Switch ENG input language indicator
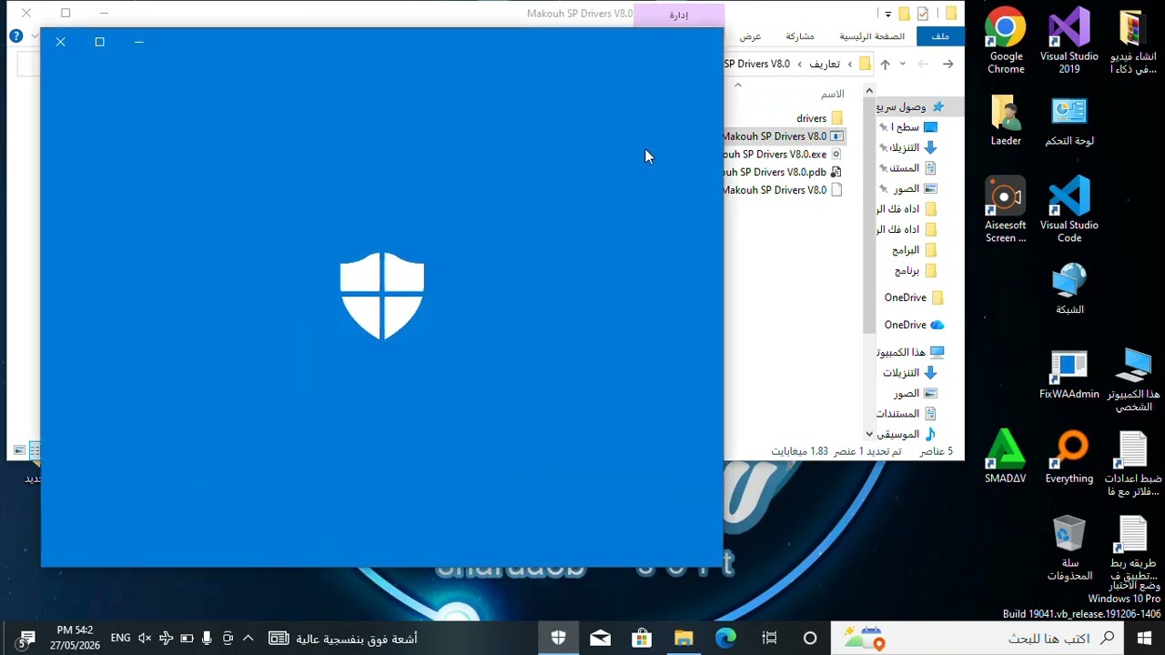The image size is (1165, 655). click(x=120, y=639)
